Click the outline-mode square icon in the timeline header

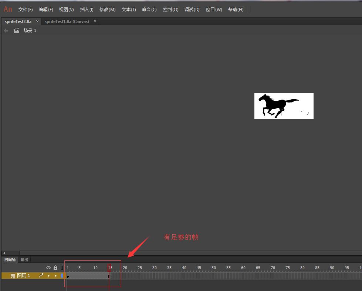click(x=62, y=267)
